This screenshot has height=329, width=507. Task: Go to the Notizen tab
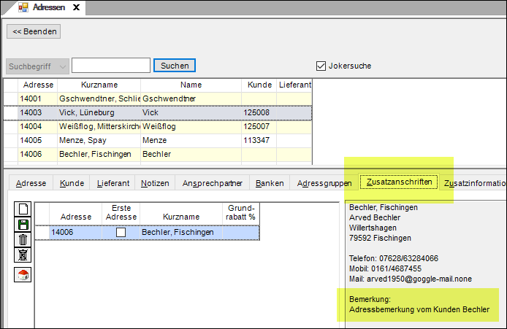(x=155, y=182)
